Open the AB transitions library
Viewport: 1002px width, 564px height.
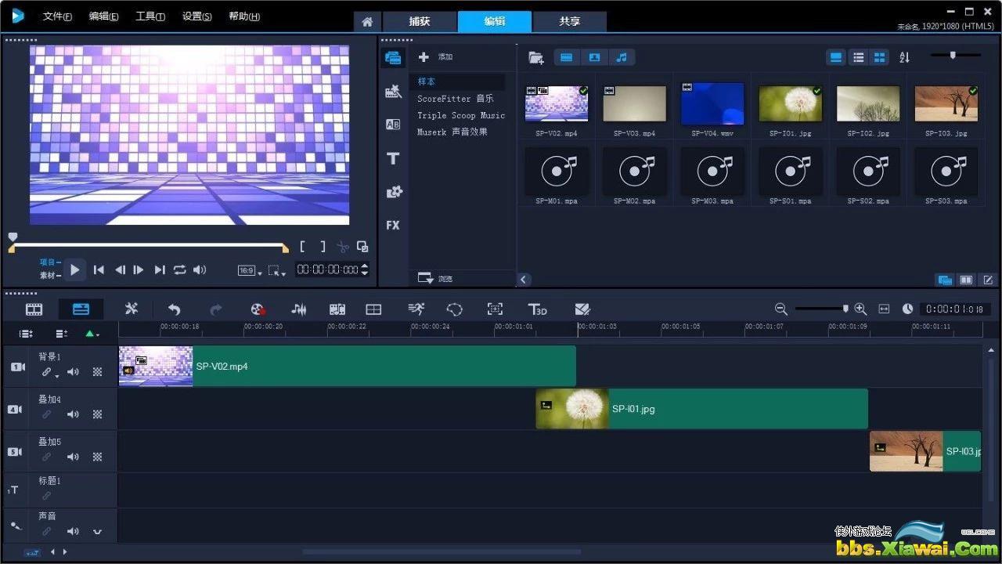click(x=393, y=125)
